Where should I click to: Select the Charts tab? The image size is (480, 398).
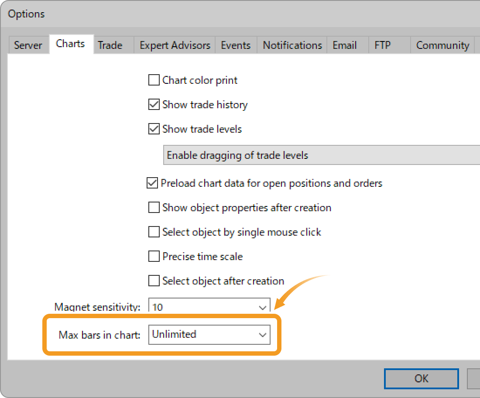tap(71, 44)
